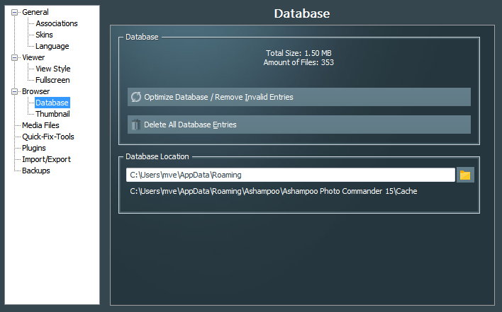Screen dimensions: 502x312
Task: Click Optimize Database / Remove Invalid Entries
Action: point(299,97)
